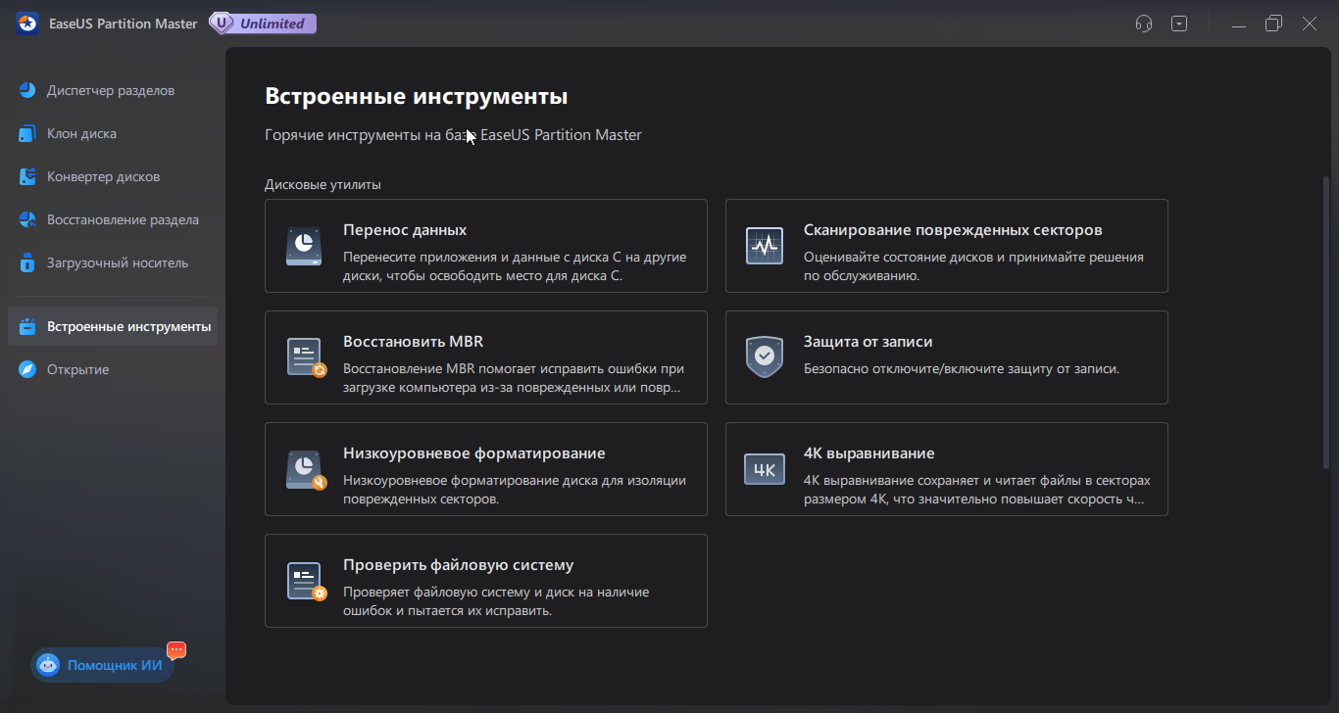This screenshot has width=1339, height=713.
Task: Click the Перенос данных drive icon
Action: pos(304,246)
